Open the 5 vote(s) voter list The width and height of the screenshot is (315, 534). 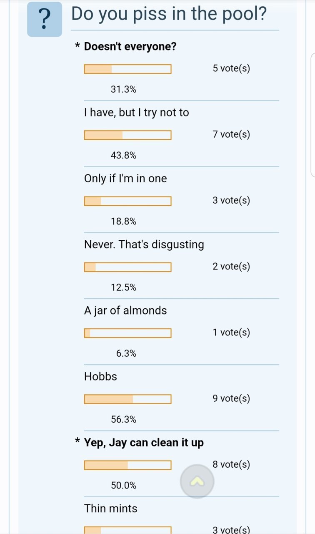point(231,68)
